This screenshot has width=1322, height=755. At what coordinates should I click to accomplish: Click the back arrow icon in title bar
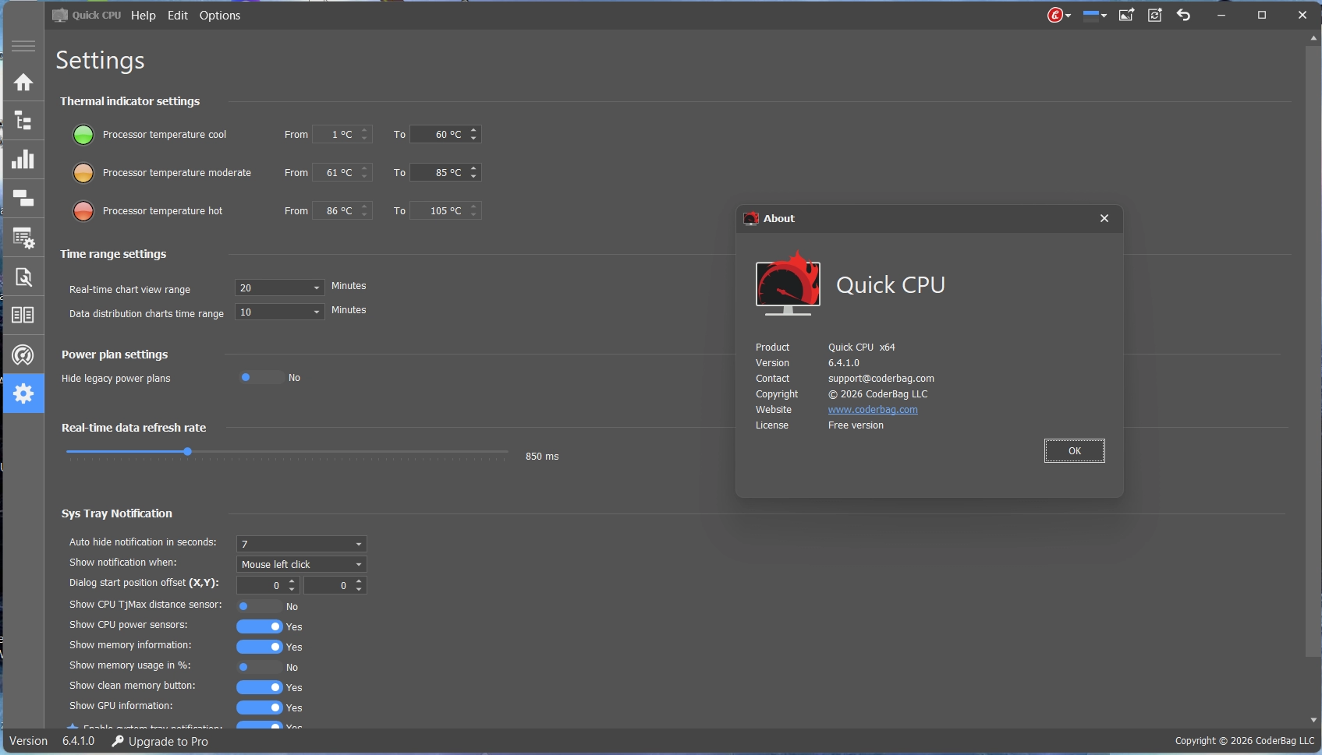(x=1183, y=15)
